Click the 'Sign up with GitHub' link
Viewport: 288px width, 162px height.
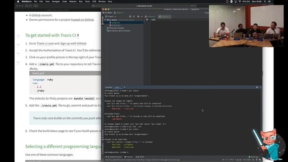73,44
